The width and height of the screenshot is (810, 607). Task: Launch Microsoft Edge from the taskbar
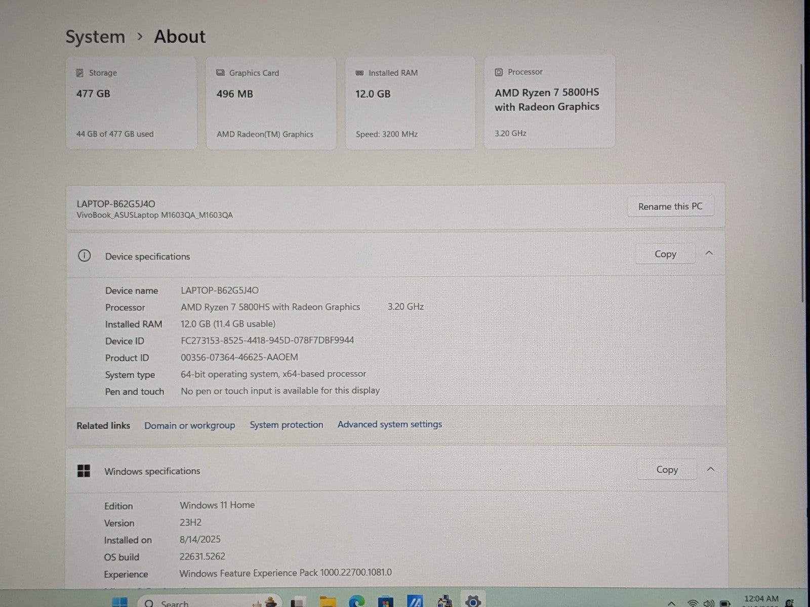pyautogui.click(x=357, y=602)
